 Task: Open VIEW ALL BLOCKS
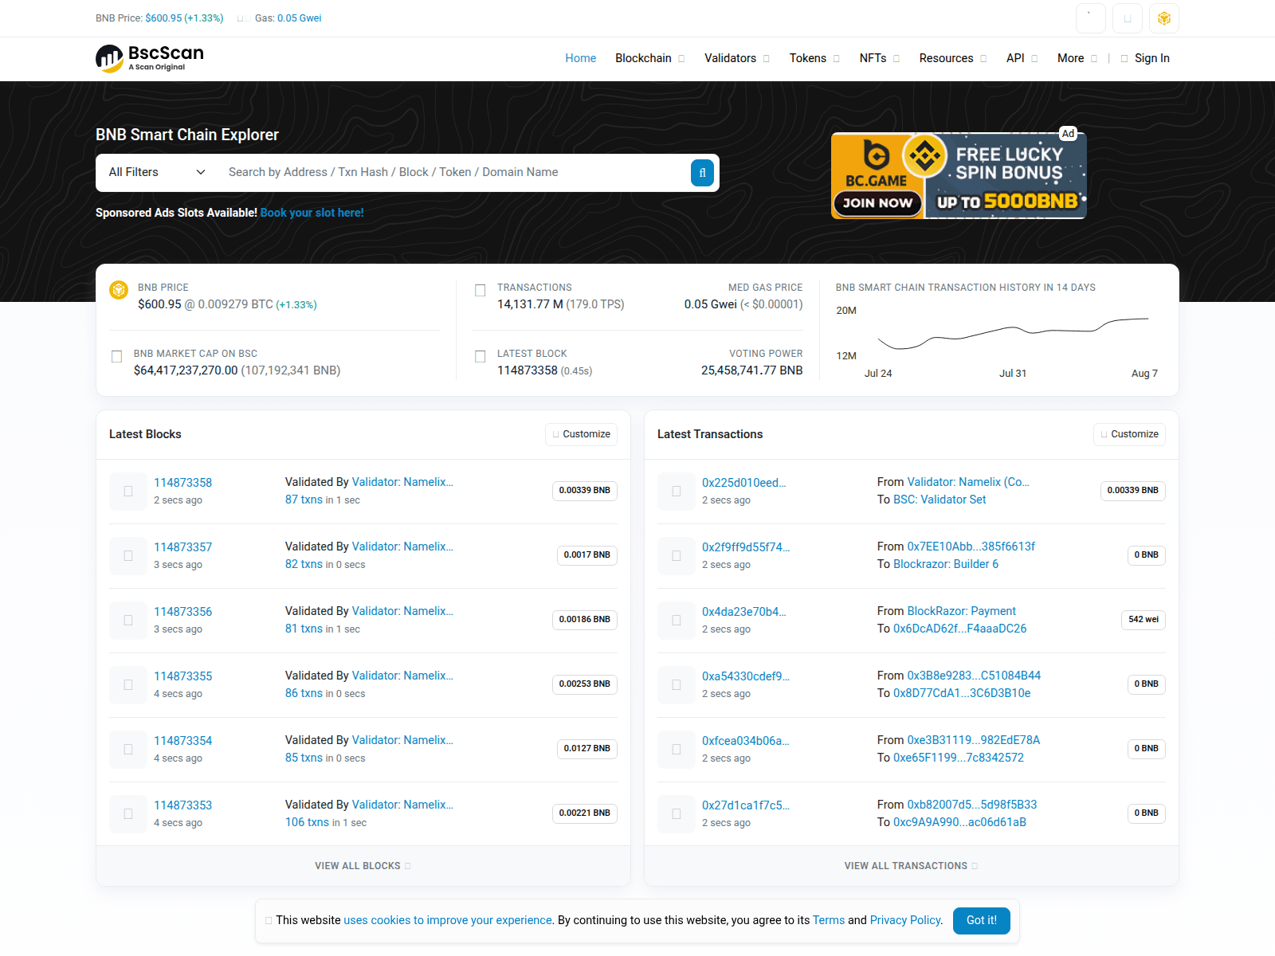[x=363, y=866]
